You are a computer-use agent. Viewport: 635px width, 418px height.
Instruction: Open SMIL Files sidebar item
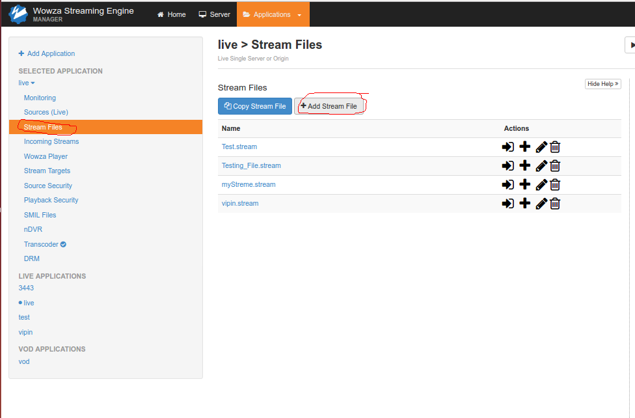pos(40,215)
